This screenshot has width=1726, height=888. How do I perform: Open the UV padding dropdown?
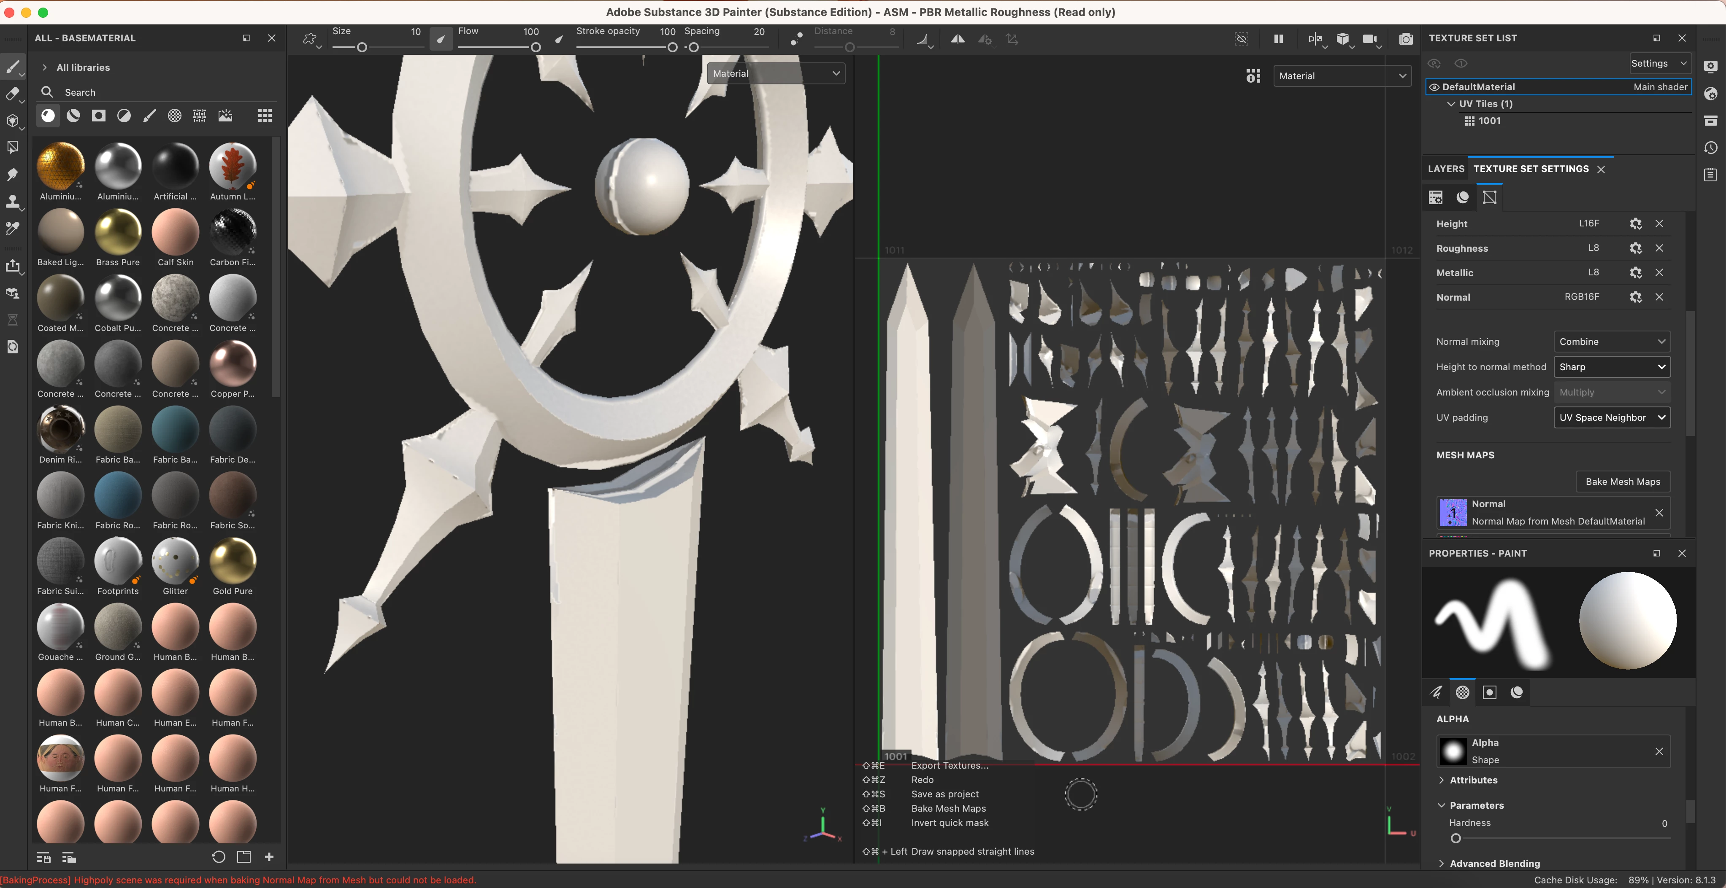(1611, 417)
